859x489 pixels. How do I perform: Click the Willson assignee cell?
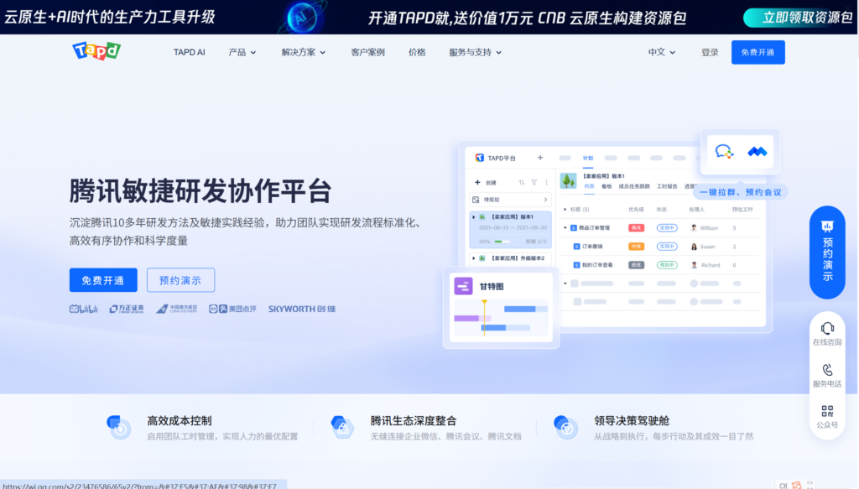click(x=704, y=228)
